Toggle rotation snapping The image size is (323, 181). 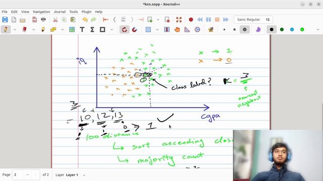pyautogui.click(x=125, y=30)
